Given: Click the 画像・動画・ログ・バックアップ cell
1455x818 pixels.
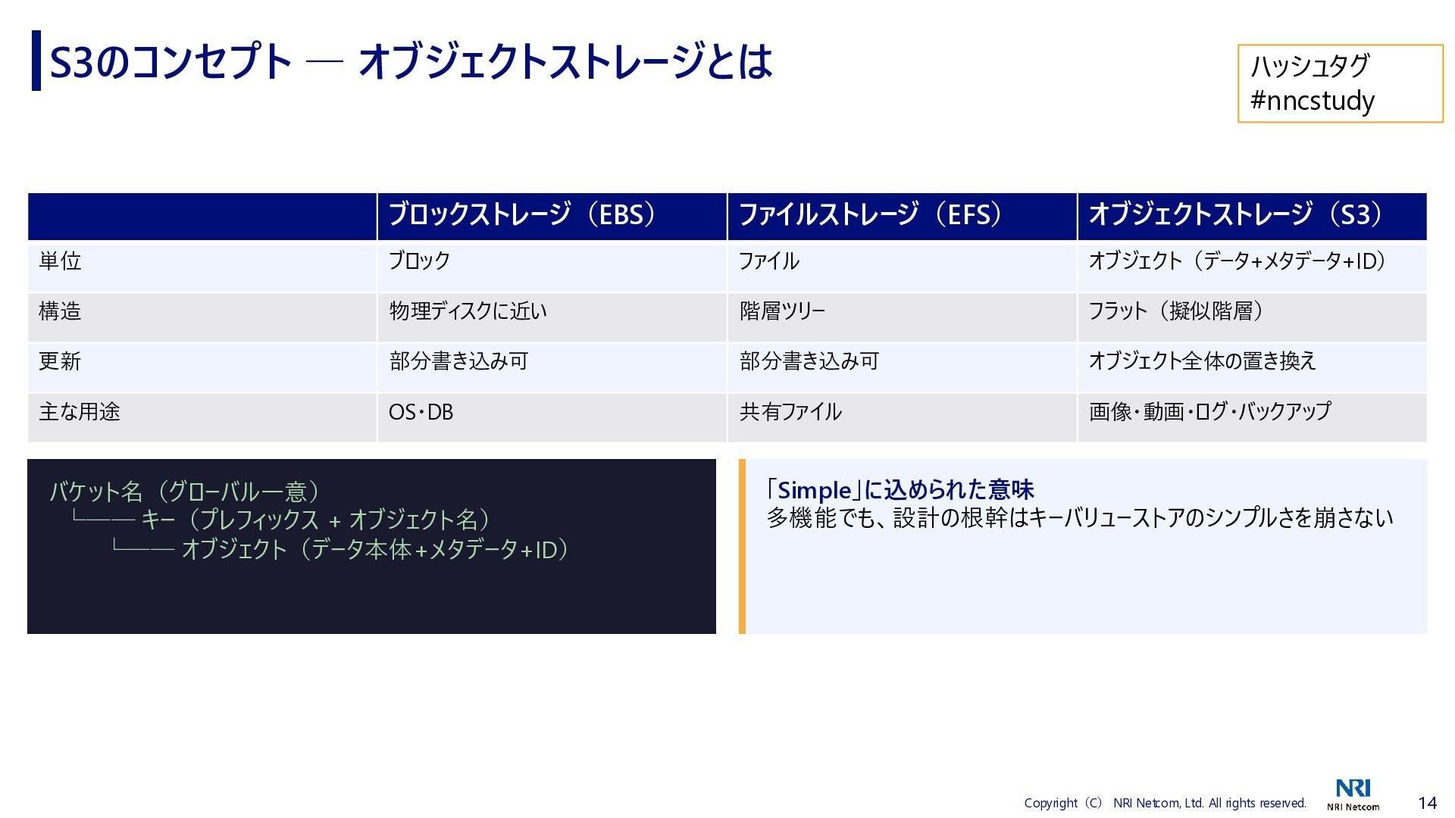Looking at the screenshot, I should pyautogui.click(x=1209, y=412).
